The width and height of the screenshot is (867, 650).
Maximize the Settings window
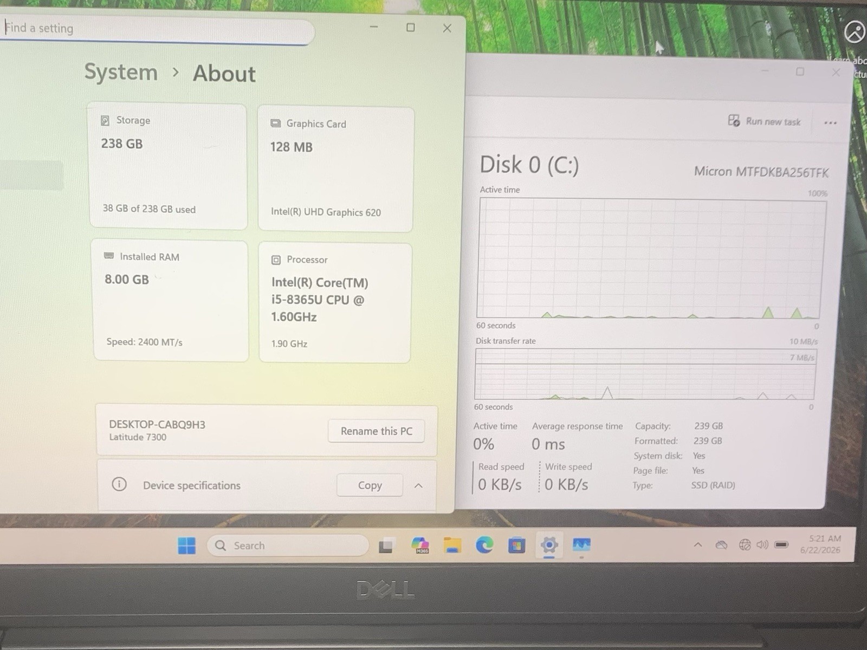coord(411,27)
